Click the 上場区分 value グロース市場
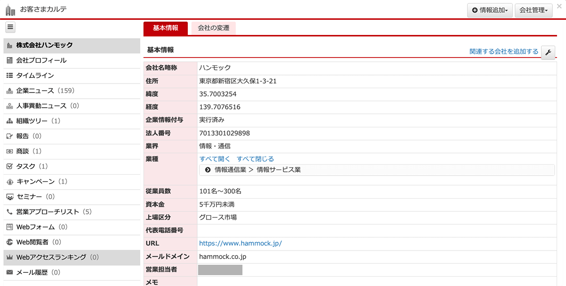 (218, 218)
